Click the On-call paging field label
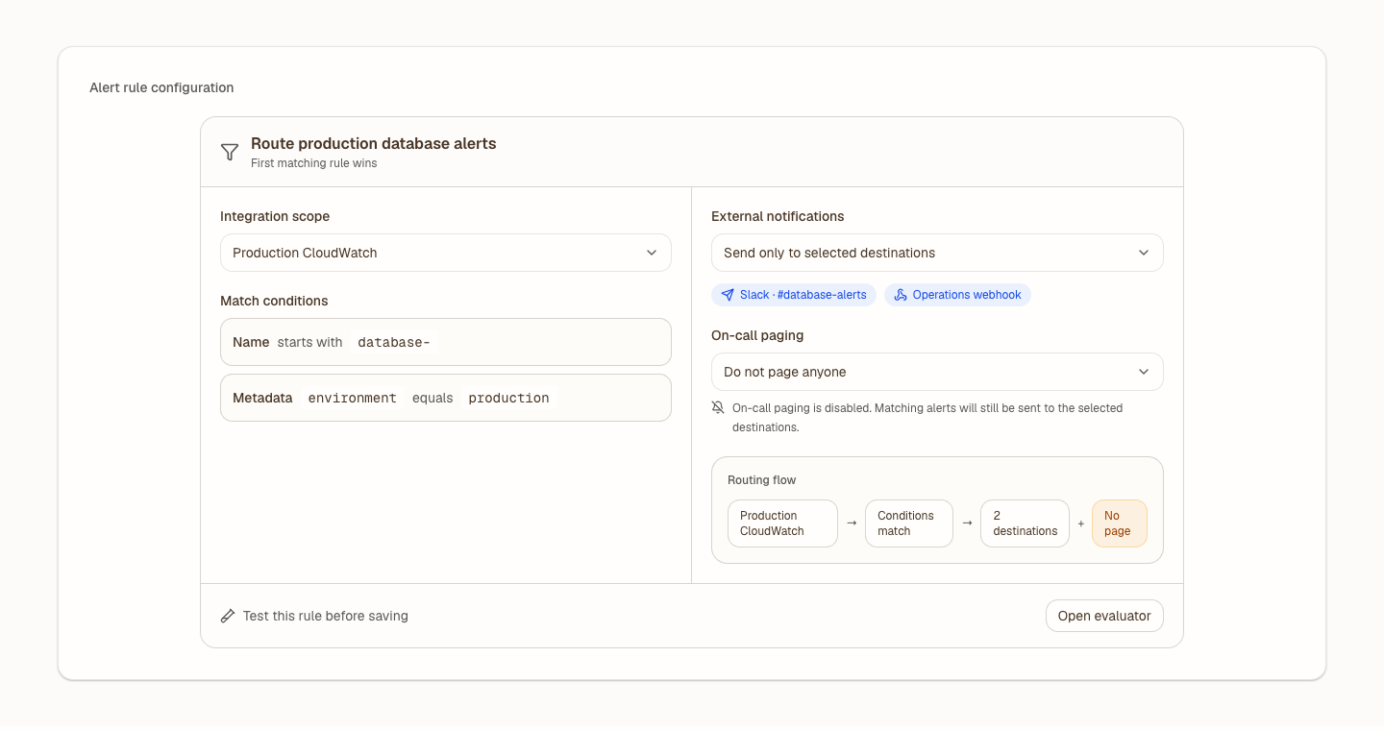1384x730 pixels. 757,335
